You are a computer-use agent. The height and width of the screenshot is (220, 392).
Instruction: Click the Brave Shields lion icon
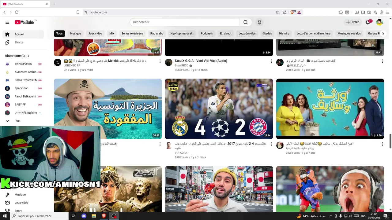[292, 12]
